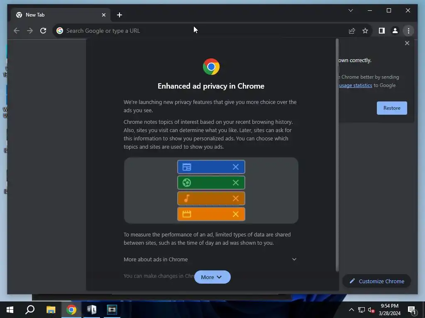Open a new tab with the plus button
The width and height of the screenshot is (425, 318).
(119, 15)
